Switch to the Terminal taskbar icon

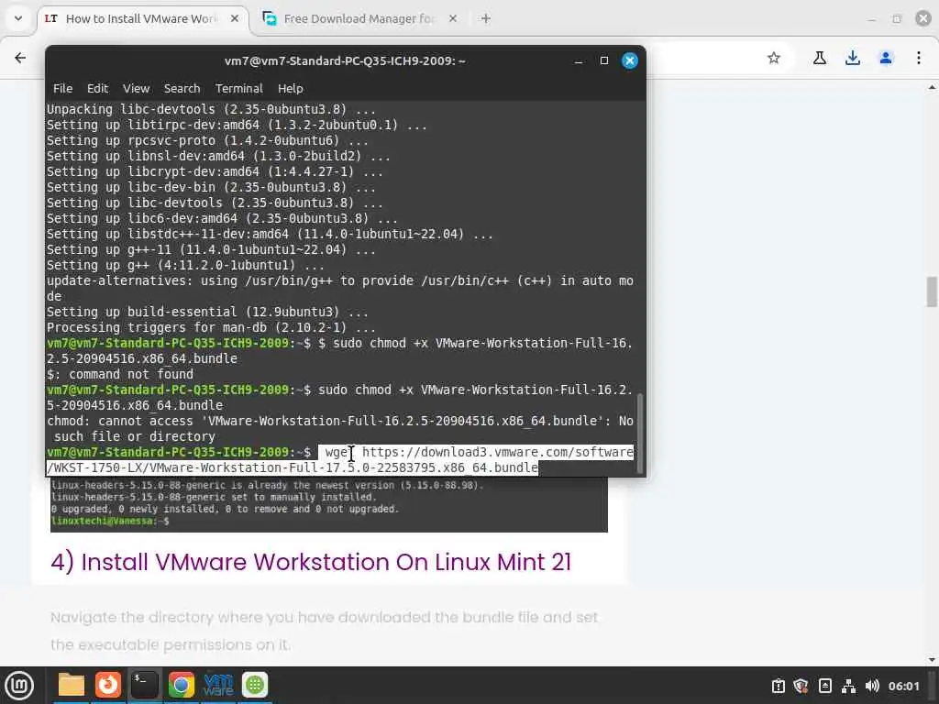coord(144,685)
